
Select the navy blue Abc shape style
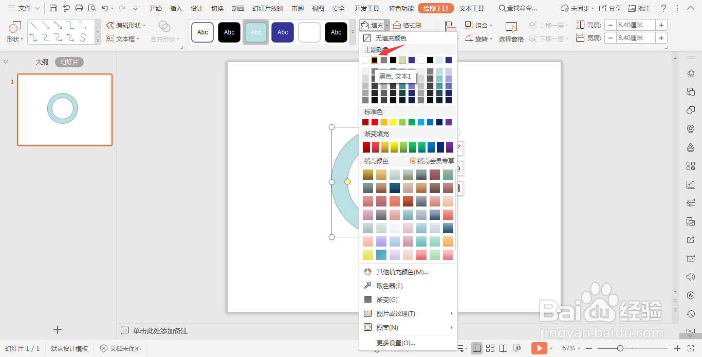pyautogui.click(x=283, y=32)
